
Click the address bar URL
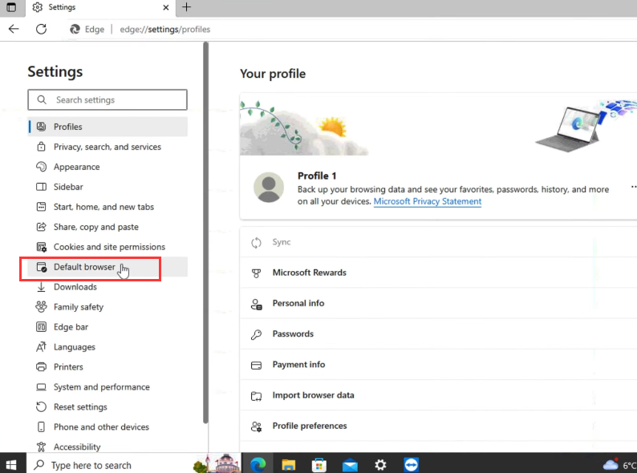(165, 29)
